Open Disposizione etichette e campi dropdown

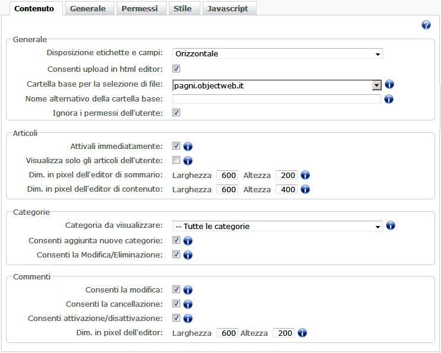pyautogui.click(x=277, y=53)
